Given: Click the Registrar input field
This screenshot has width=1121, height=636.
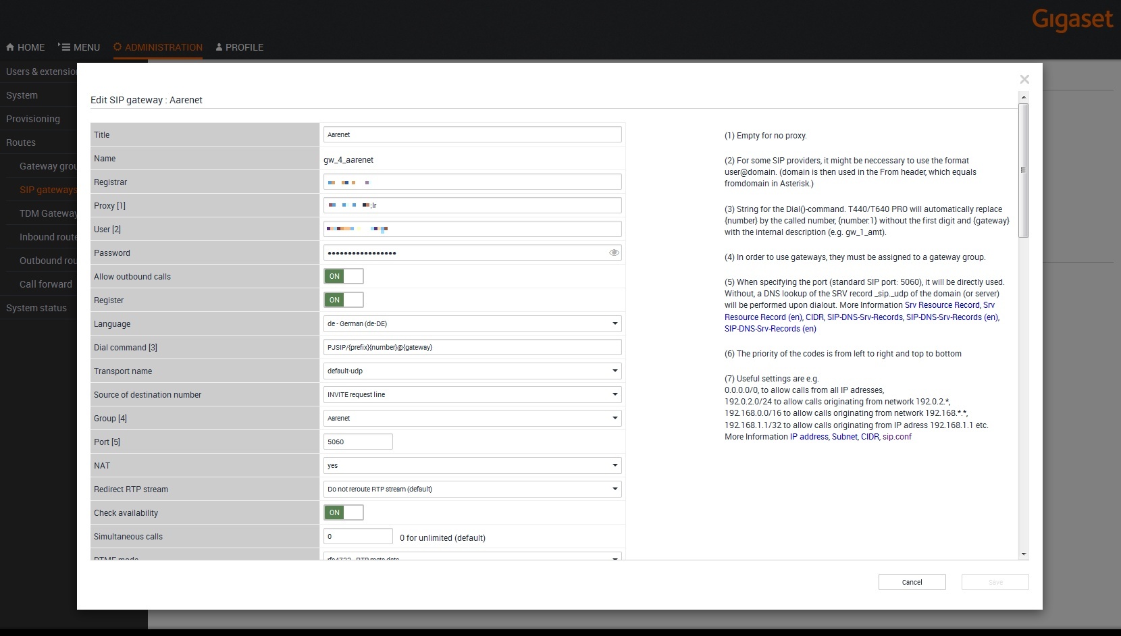Looking at the screenshot, I should point(473,182).
